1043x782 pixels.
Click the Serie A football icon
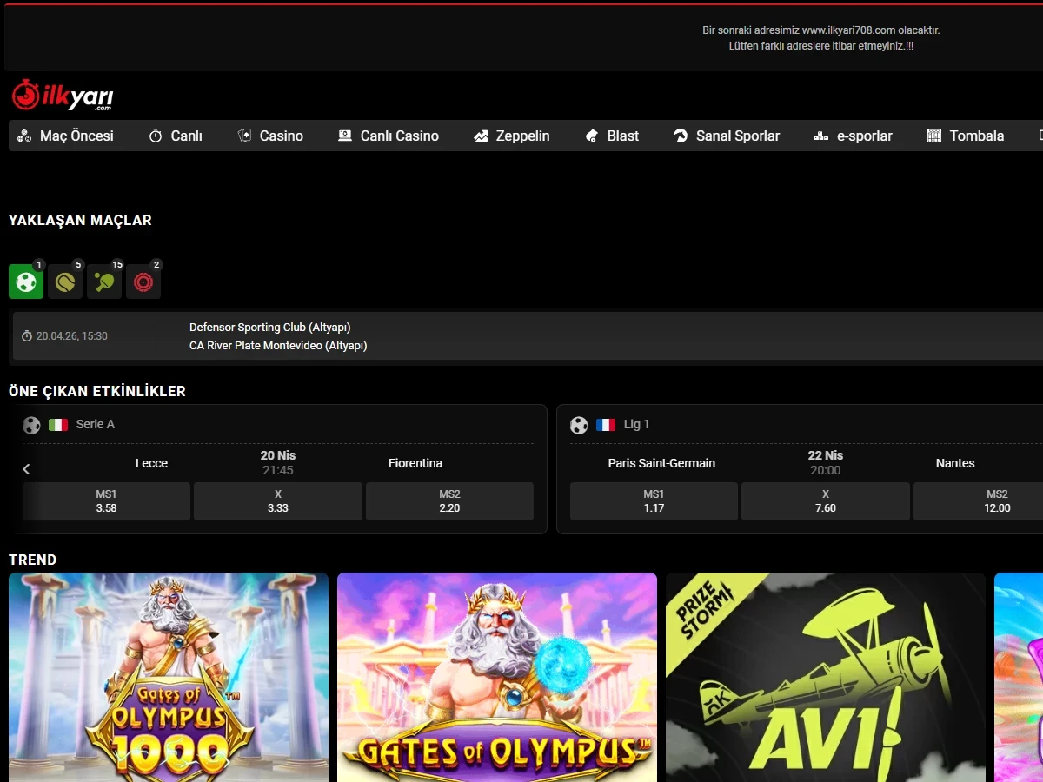point(31,425)
